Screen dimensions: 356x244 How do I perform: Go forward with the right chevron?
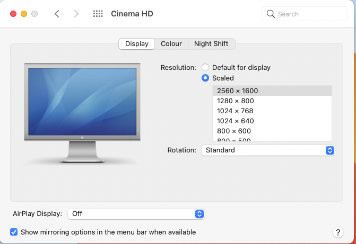[76, 14]
